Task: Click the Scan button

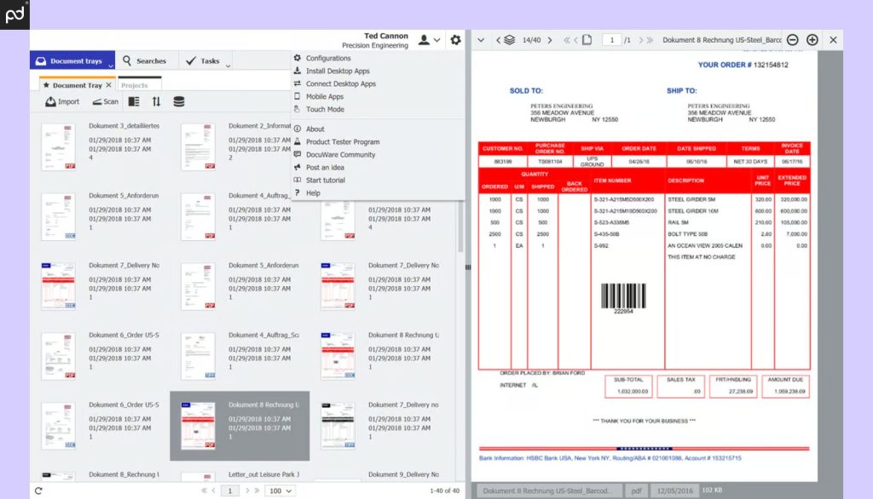Action: click(105, 102)
